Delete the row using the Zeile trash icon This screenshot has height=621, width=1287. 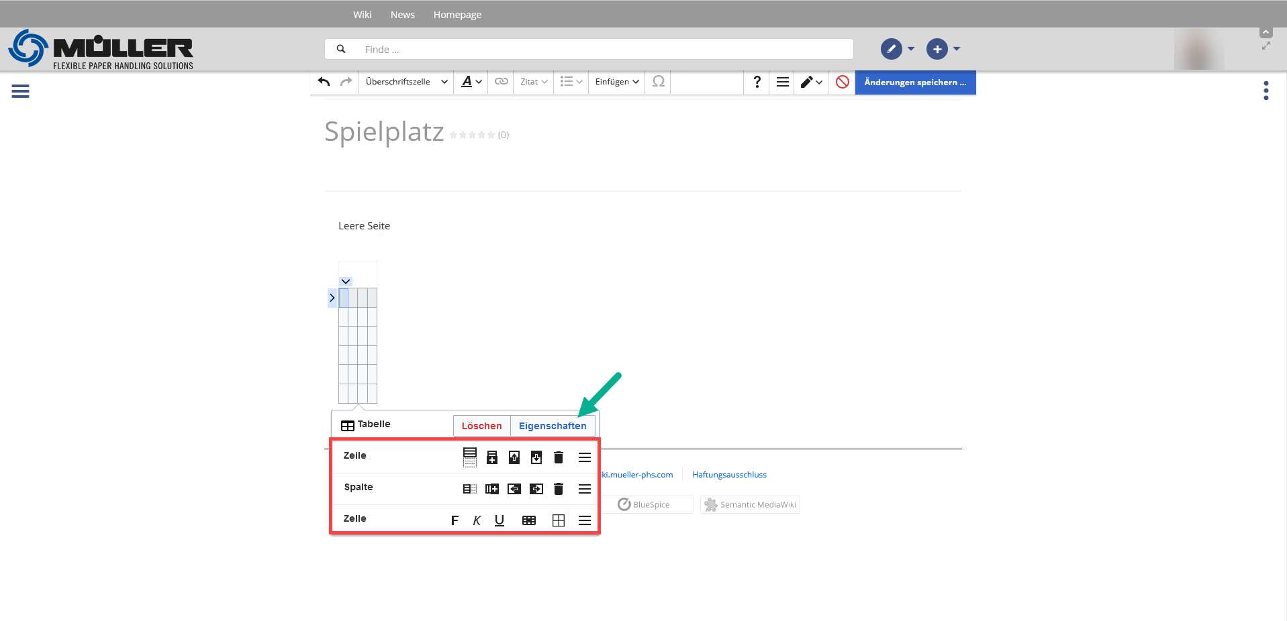pyautogui.click(x=558, y=457)
